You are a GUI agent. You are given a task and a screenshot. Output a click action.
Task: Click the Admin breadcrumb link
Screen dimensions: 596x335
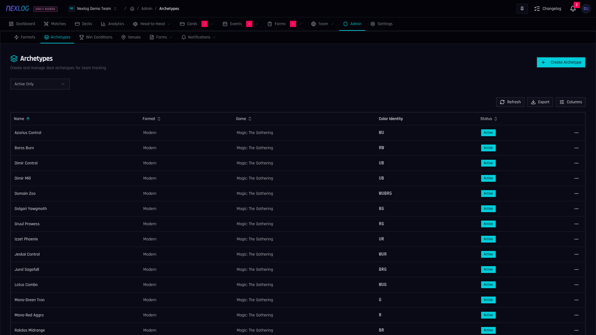(147, 9)
